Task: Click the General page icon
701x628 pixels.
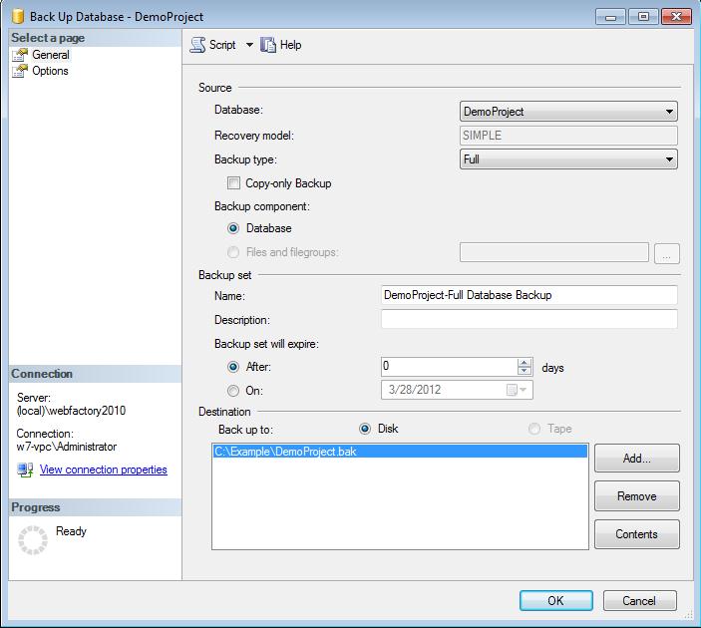Action: (19, 55)
